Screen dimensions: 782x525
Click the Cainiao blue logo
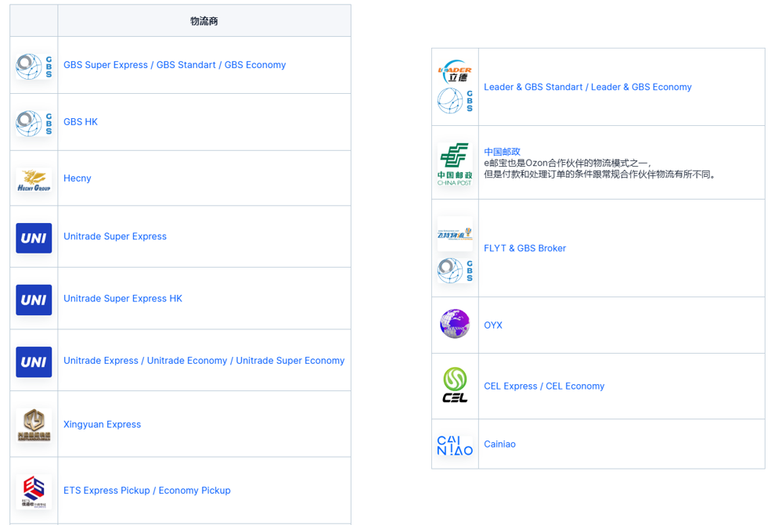(455, 446)
